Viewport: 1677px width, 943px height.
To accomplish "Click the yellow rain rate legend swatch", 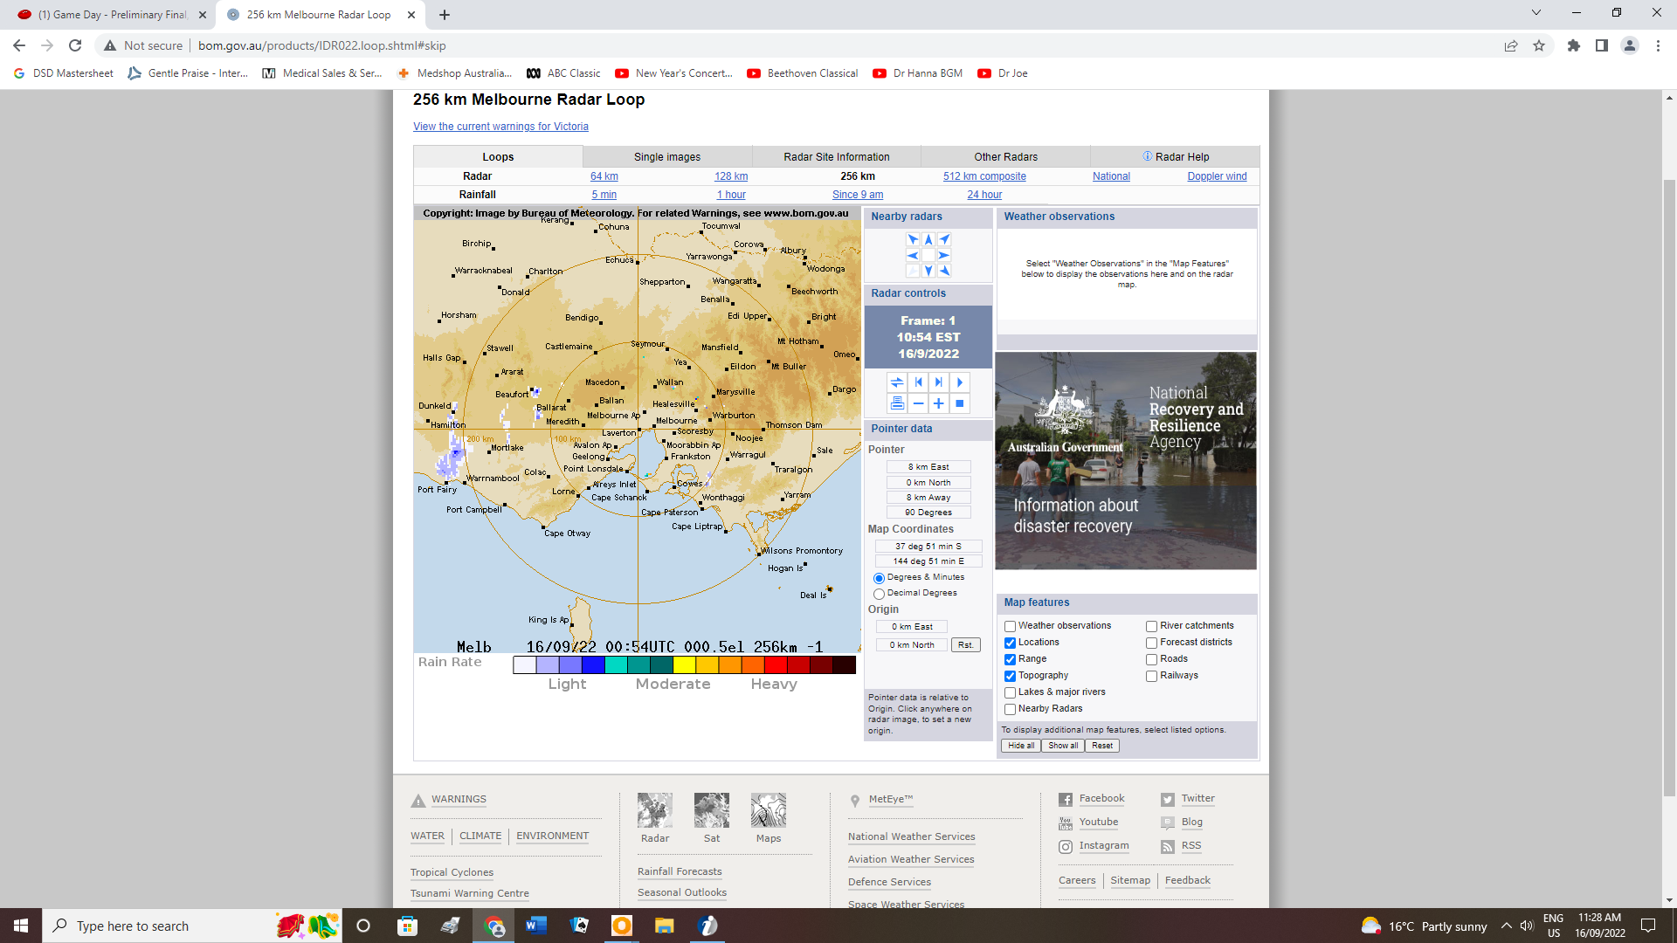I will click(x=684, y=665).
